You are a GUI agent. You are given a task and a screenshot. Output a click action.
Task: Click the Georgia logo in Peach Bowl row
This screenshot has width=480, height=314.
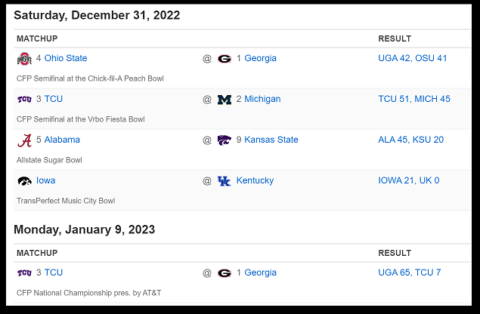point(225,59)
